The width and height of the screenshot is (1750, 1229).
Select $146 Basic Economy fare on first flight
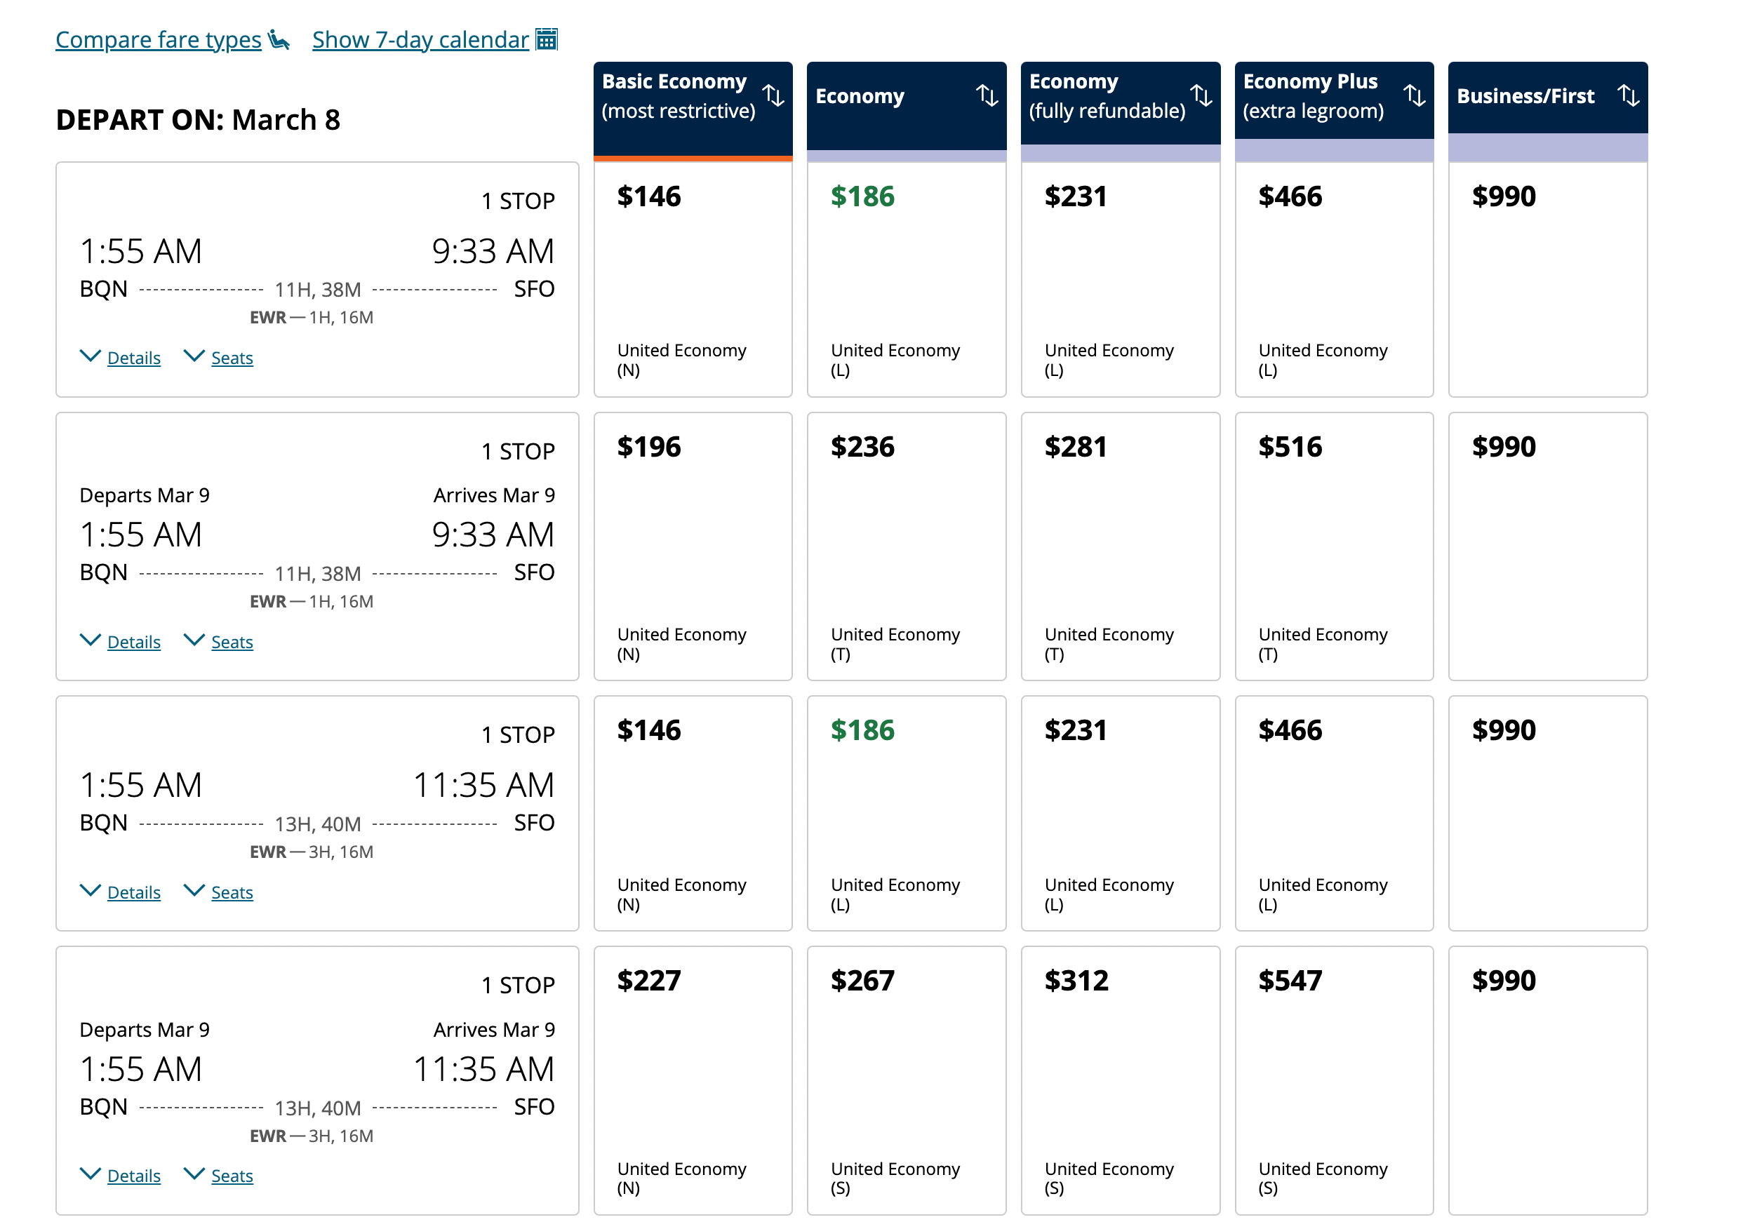(693, 279)
